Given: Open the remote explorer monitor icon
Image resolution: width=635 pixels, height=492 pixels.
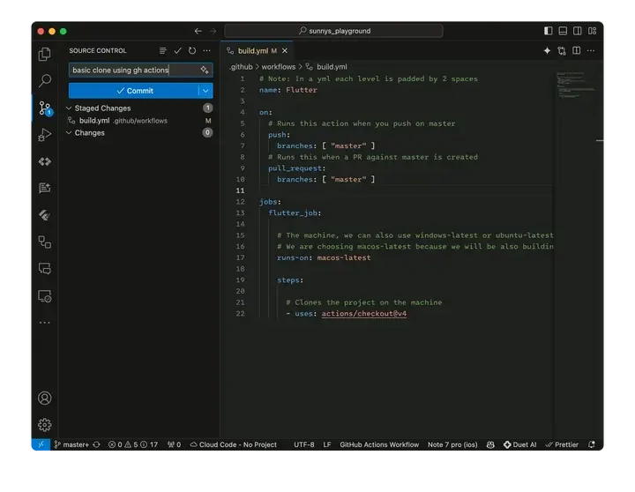Looking at the screenshot, I should click(x=45, y=296).
